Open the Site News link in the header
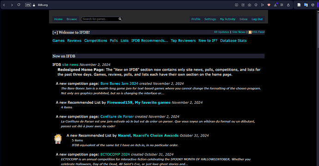This screenshot has width=319, height=166. coord(239,32)
